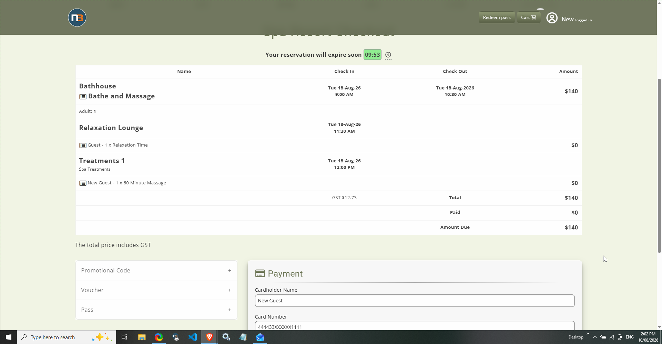Click the Cardholder Name input field

415,301
